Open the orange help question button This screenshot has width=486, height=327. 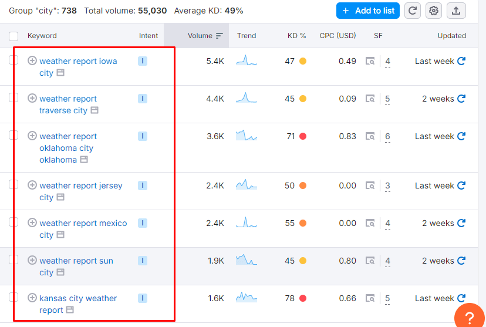[469, 317]
